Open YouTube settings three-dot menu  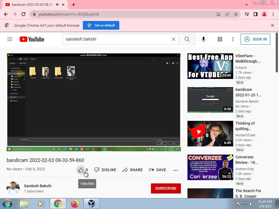click(233, 39)
